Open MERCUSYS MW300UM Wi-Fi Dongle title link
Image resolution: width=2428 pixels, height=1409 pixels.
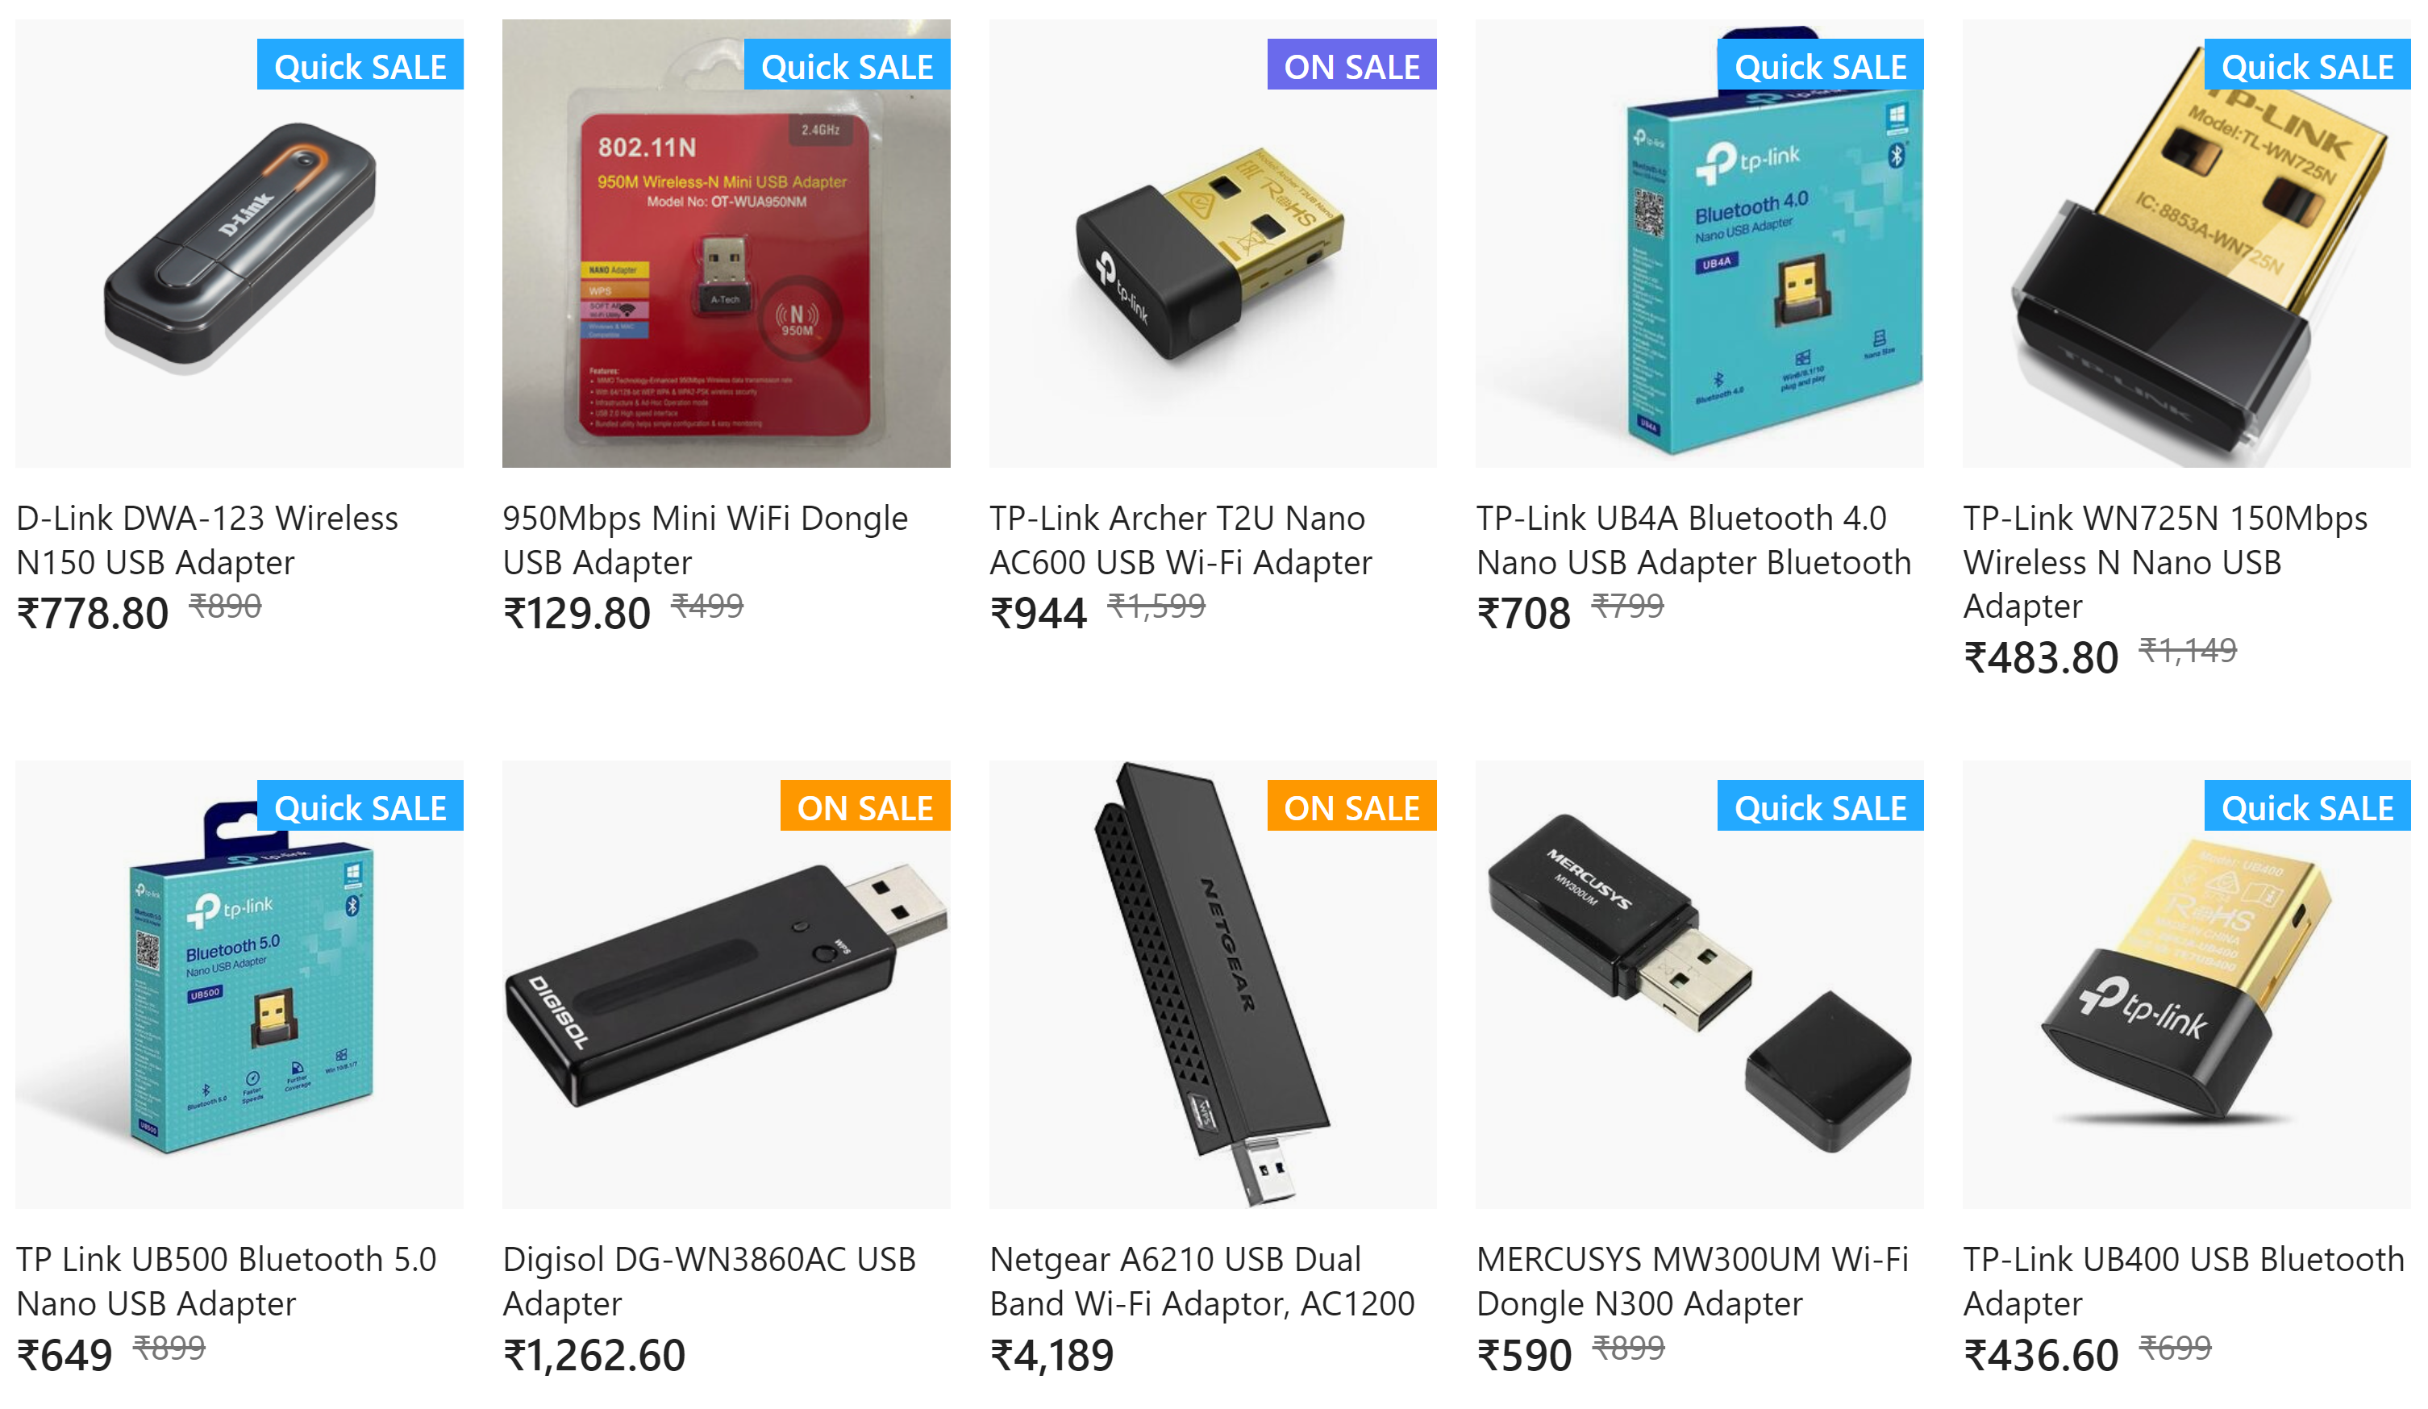pyautogui.click(x=1692, y=1281)
